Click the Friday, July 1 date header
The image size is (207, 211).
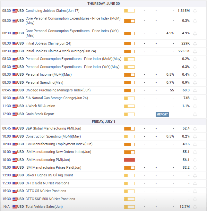pos(103,122)
